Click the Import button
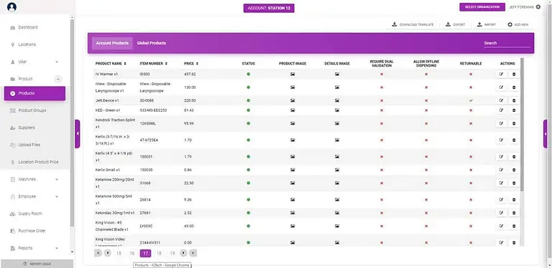 [x=486, y=24]
